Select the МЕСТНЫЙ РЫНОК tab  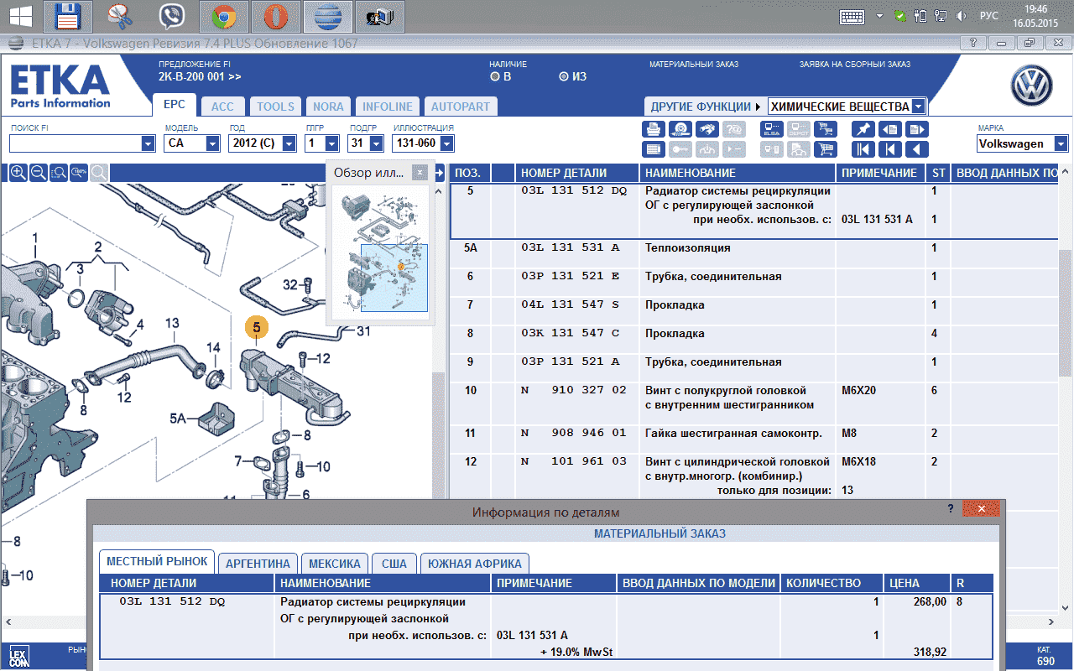(157, 563)
